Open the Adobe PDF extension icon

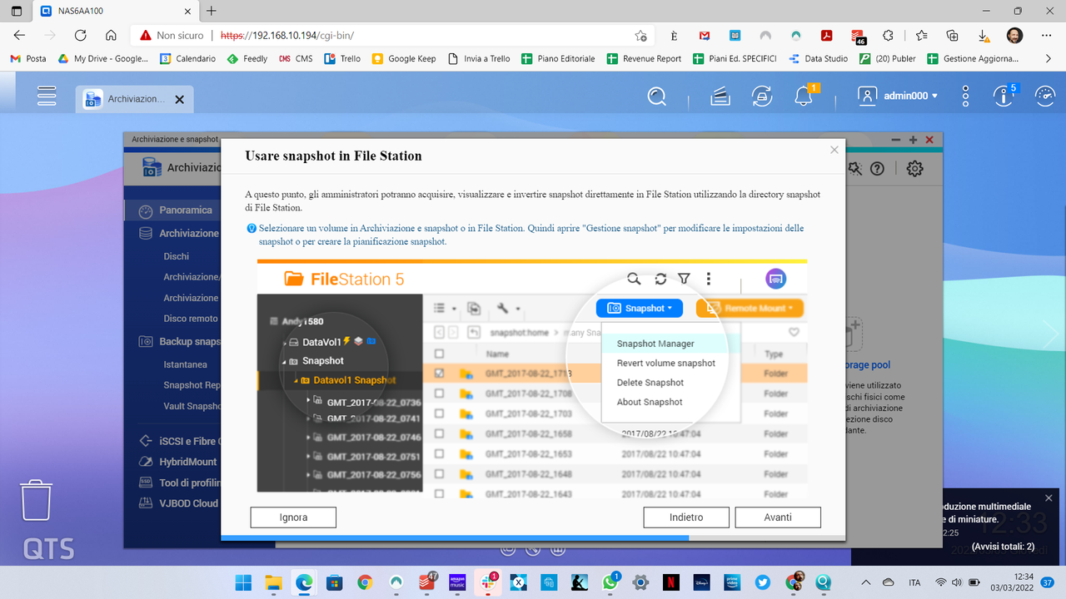click(827, 36)
